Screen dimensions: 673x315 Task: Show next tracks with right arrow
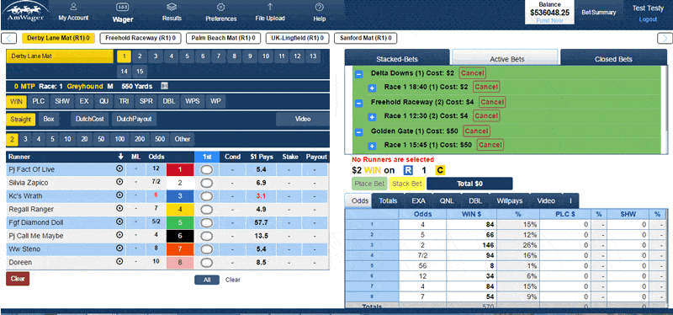pyautogui.click(x=665, y=38)
